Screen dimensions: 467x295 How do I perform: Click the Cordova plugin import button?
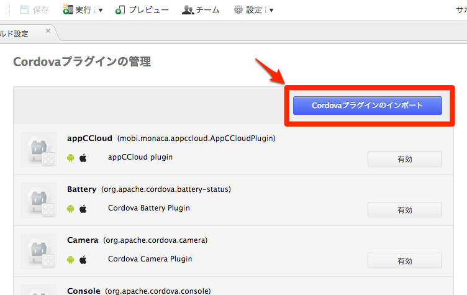click(x=367, y=106)
